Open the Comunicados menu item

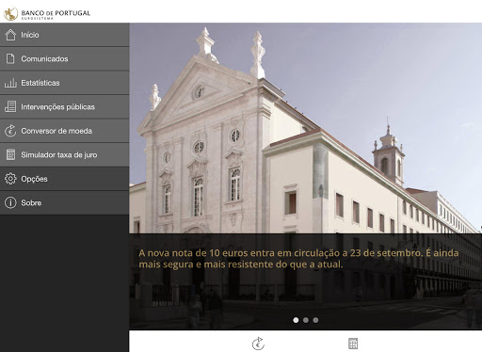point(64,58)
